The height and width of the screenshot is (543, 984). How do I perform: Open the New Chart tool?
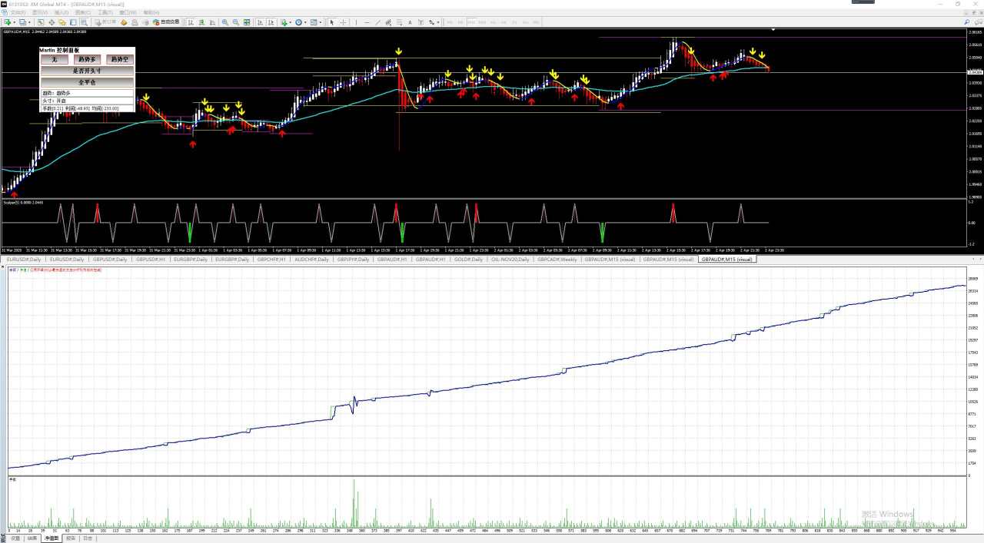(x=7, y=22)
